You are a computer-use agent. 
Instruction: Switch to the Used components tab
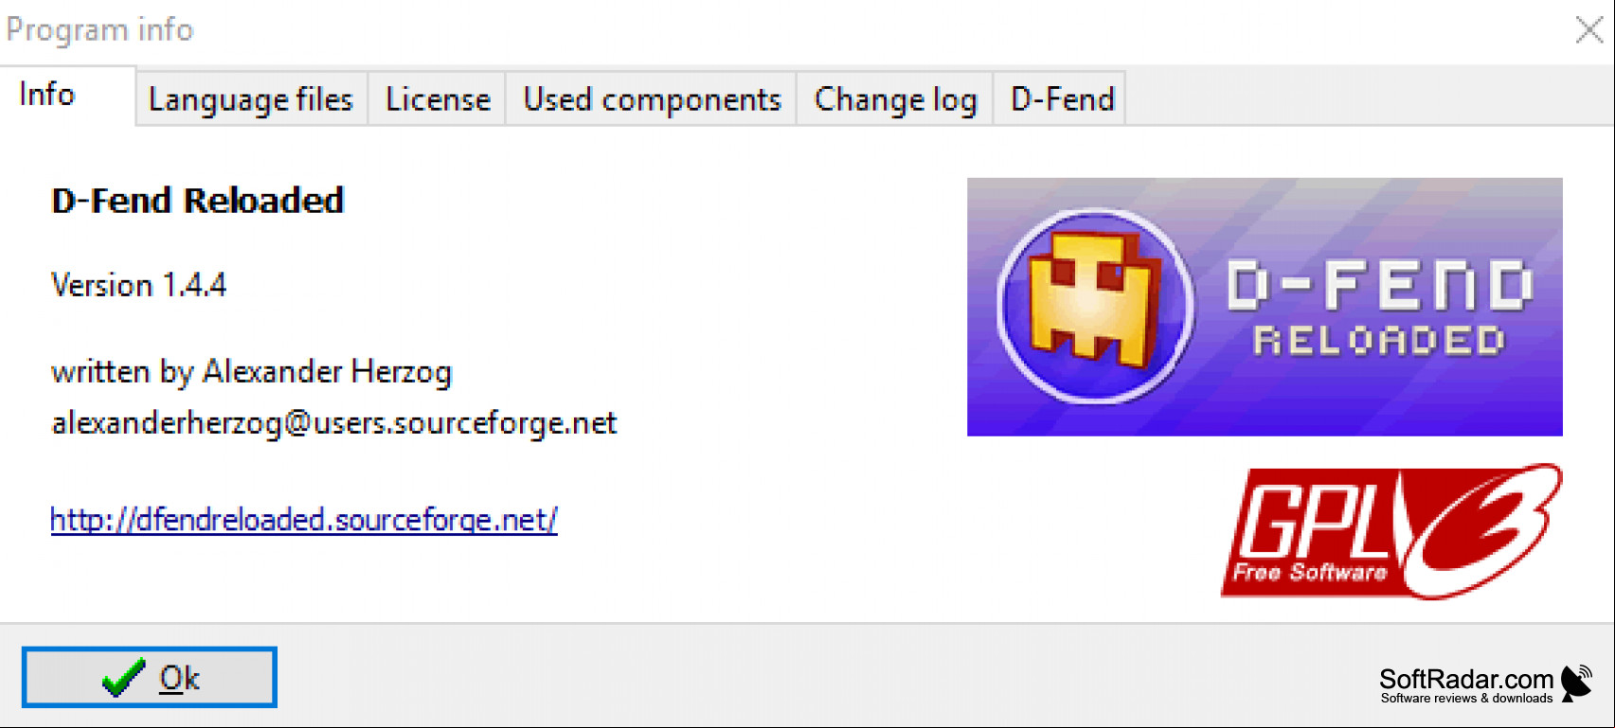pyautogui.click(x=652, y=99)
